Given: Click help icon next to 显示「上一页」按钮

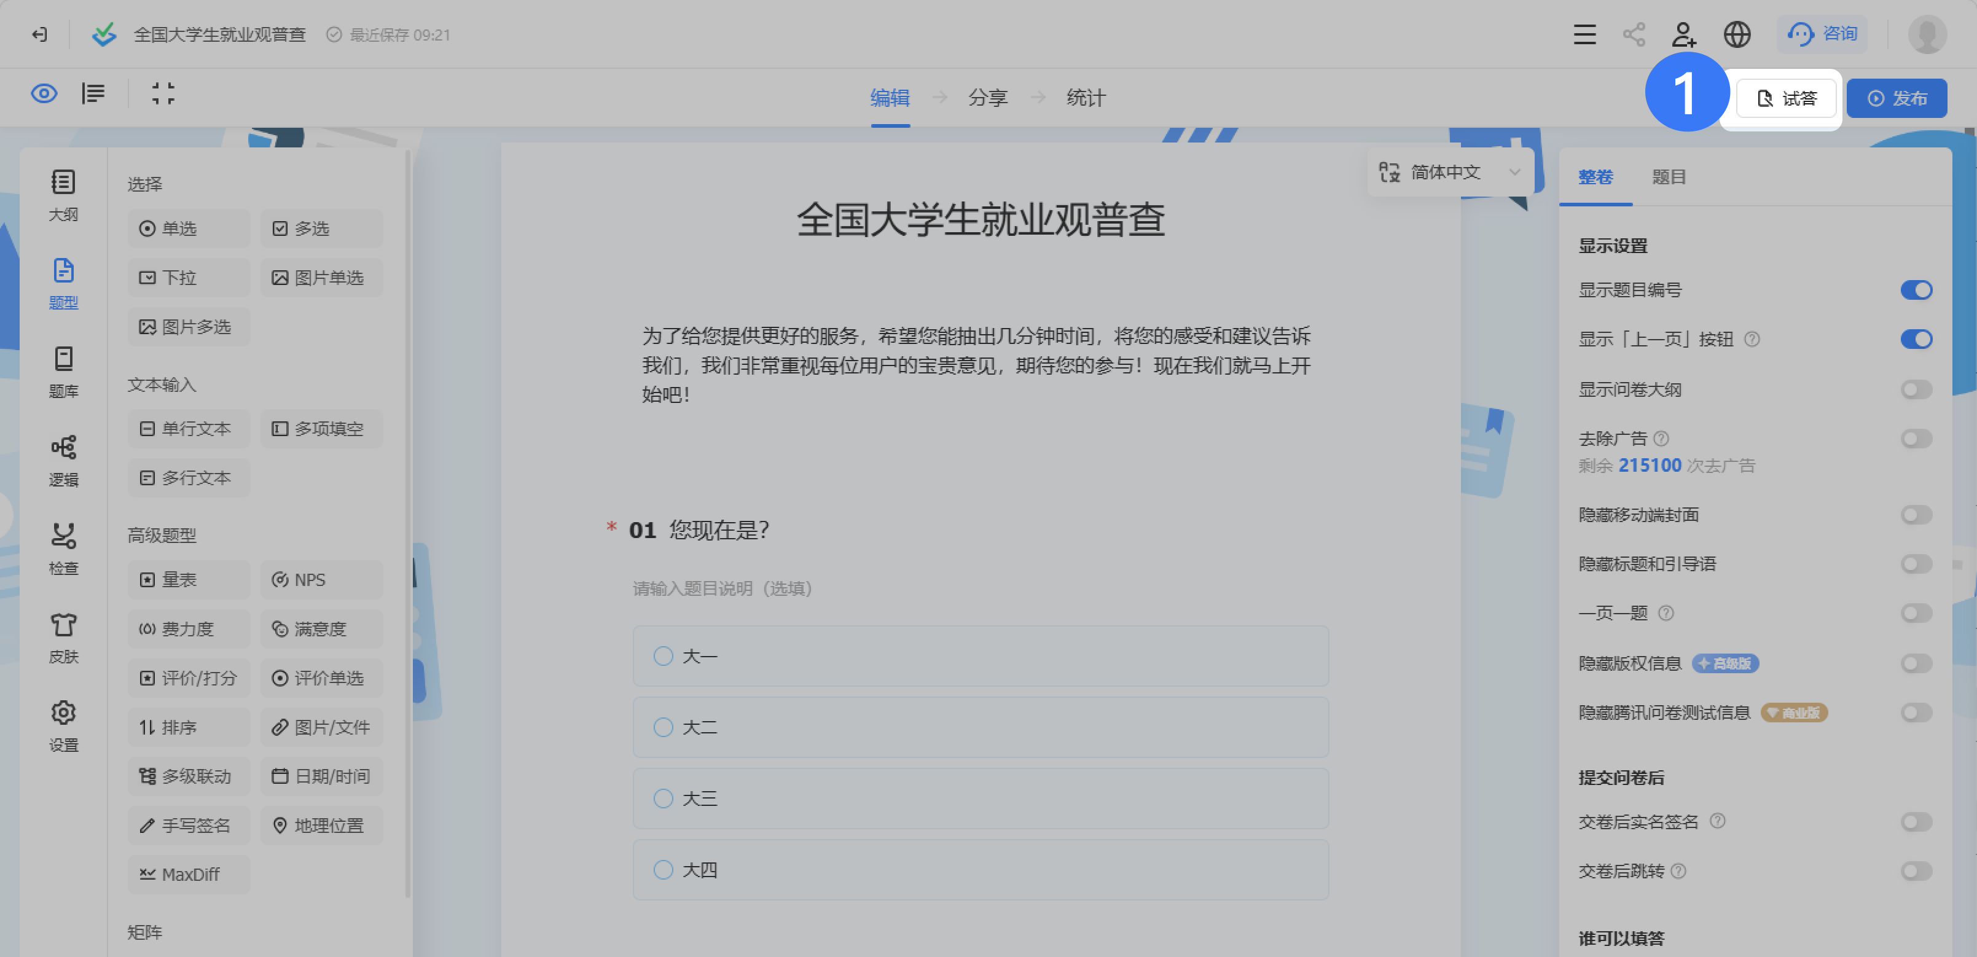Looking at the screenshot, I should 1752,338.
